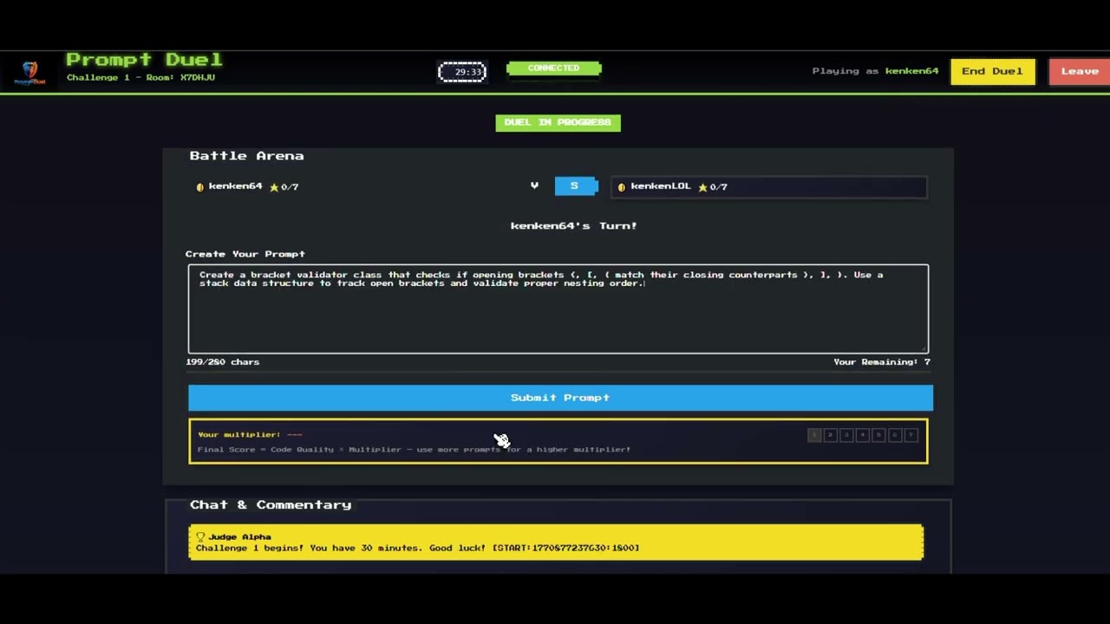Screen dimensions: 1110x624
Task: Click multiplier step box 1
Action: click(x=814, y=435)
